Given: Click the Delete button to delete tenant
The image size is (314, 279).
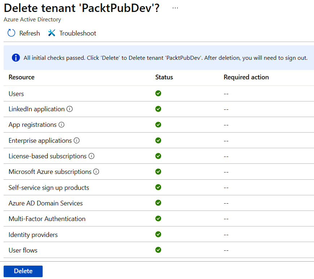Looking at the screenshot, I should point(23,271).
